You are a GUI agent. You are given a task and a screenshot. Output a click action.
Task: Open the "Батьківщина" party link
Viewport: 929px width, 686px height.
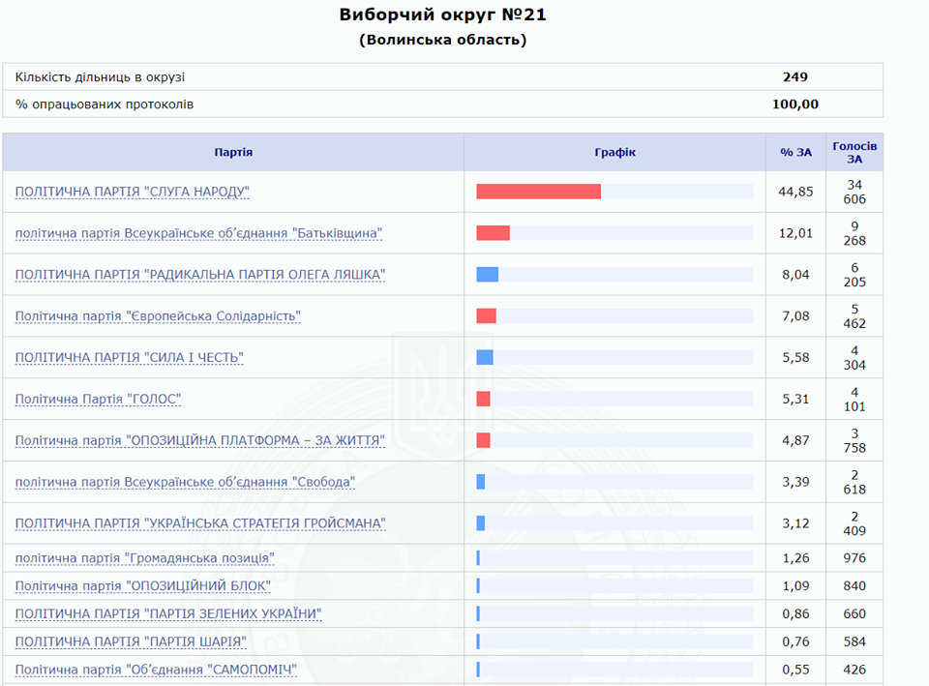(x=199, y=233)
